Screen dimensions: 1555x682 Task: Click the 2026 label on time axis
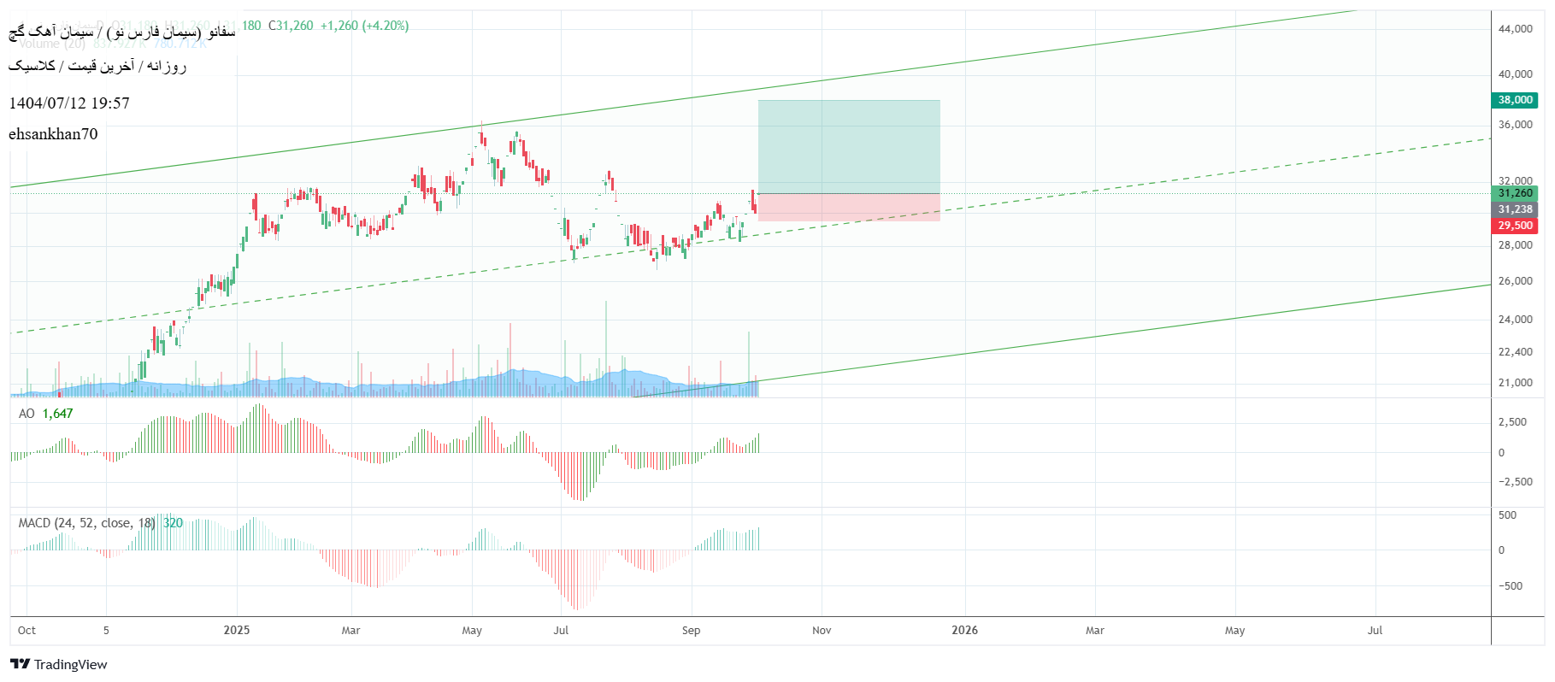click(964, 630)
